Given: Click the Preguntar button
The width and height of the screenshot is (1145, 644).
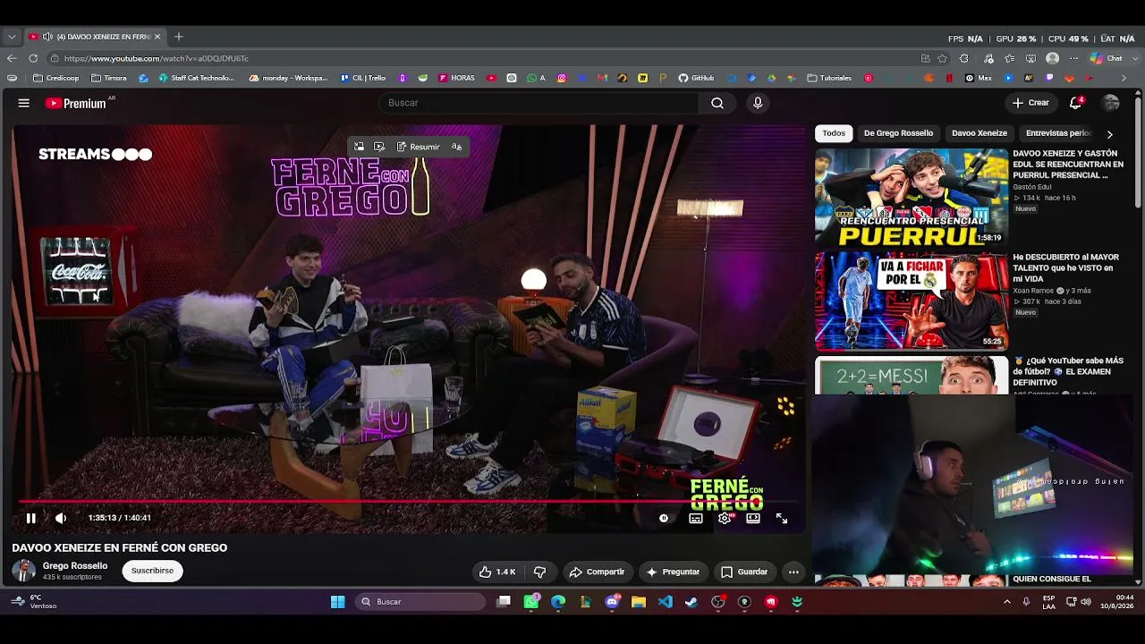Looking at the screenshot, I should pyautogui.click(x=673, y=572).
